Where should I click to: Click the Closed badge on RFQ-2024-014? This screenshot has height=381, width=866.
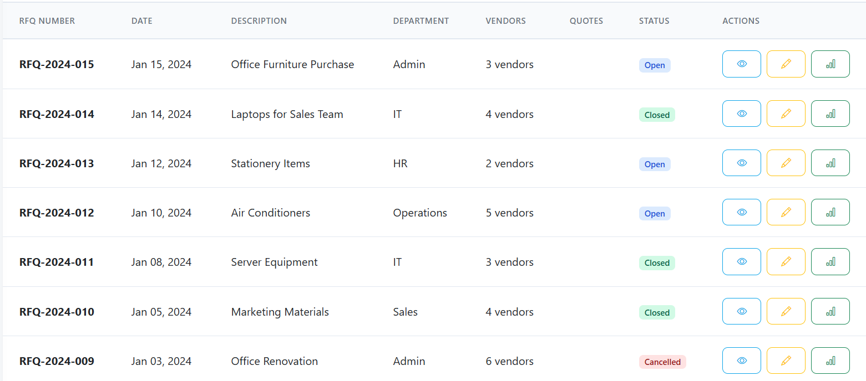click(x=657, y=115)
